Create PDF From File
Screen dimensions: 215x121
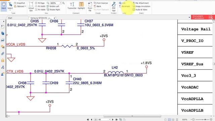(x=90, y=7)
